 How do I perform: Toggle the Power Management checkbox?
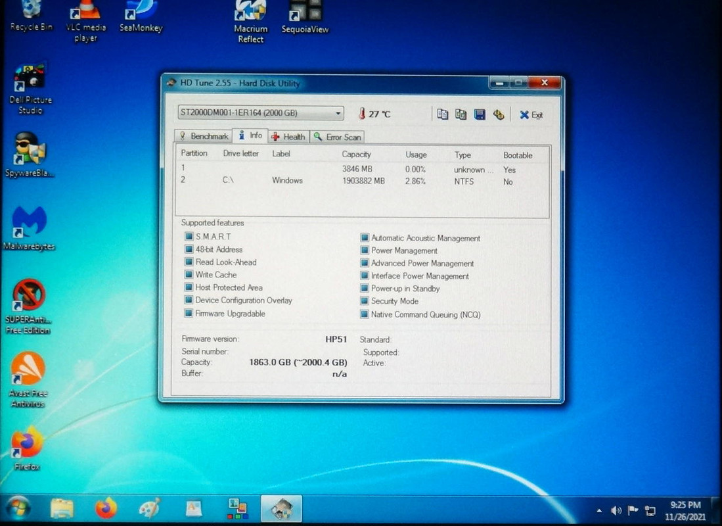pos(364,251)
